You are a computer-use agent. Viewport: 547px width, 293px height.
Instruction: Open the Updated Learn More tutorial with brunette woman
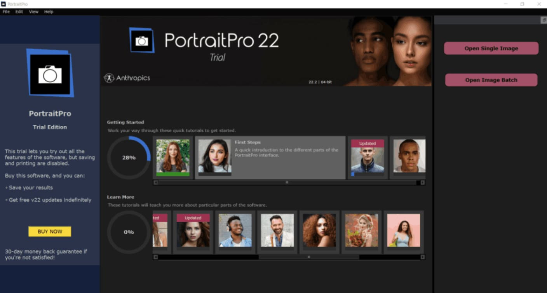(x=193, y=232)
